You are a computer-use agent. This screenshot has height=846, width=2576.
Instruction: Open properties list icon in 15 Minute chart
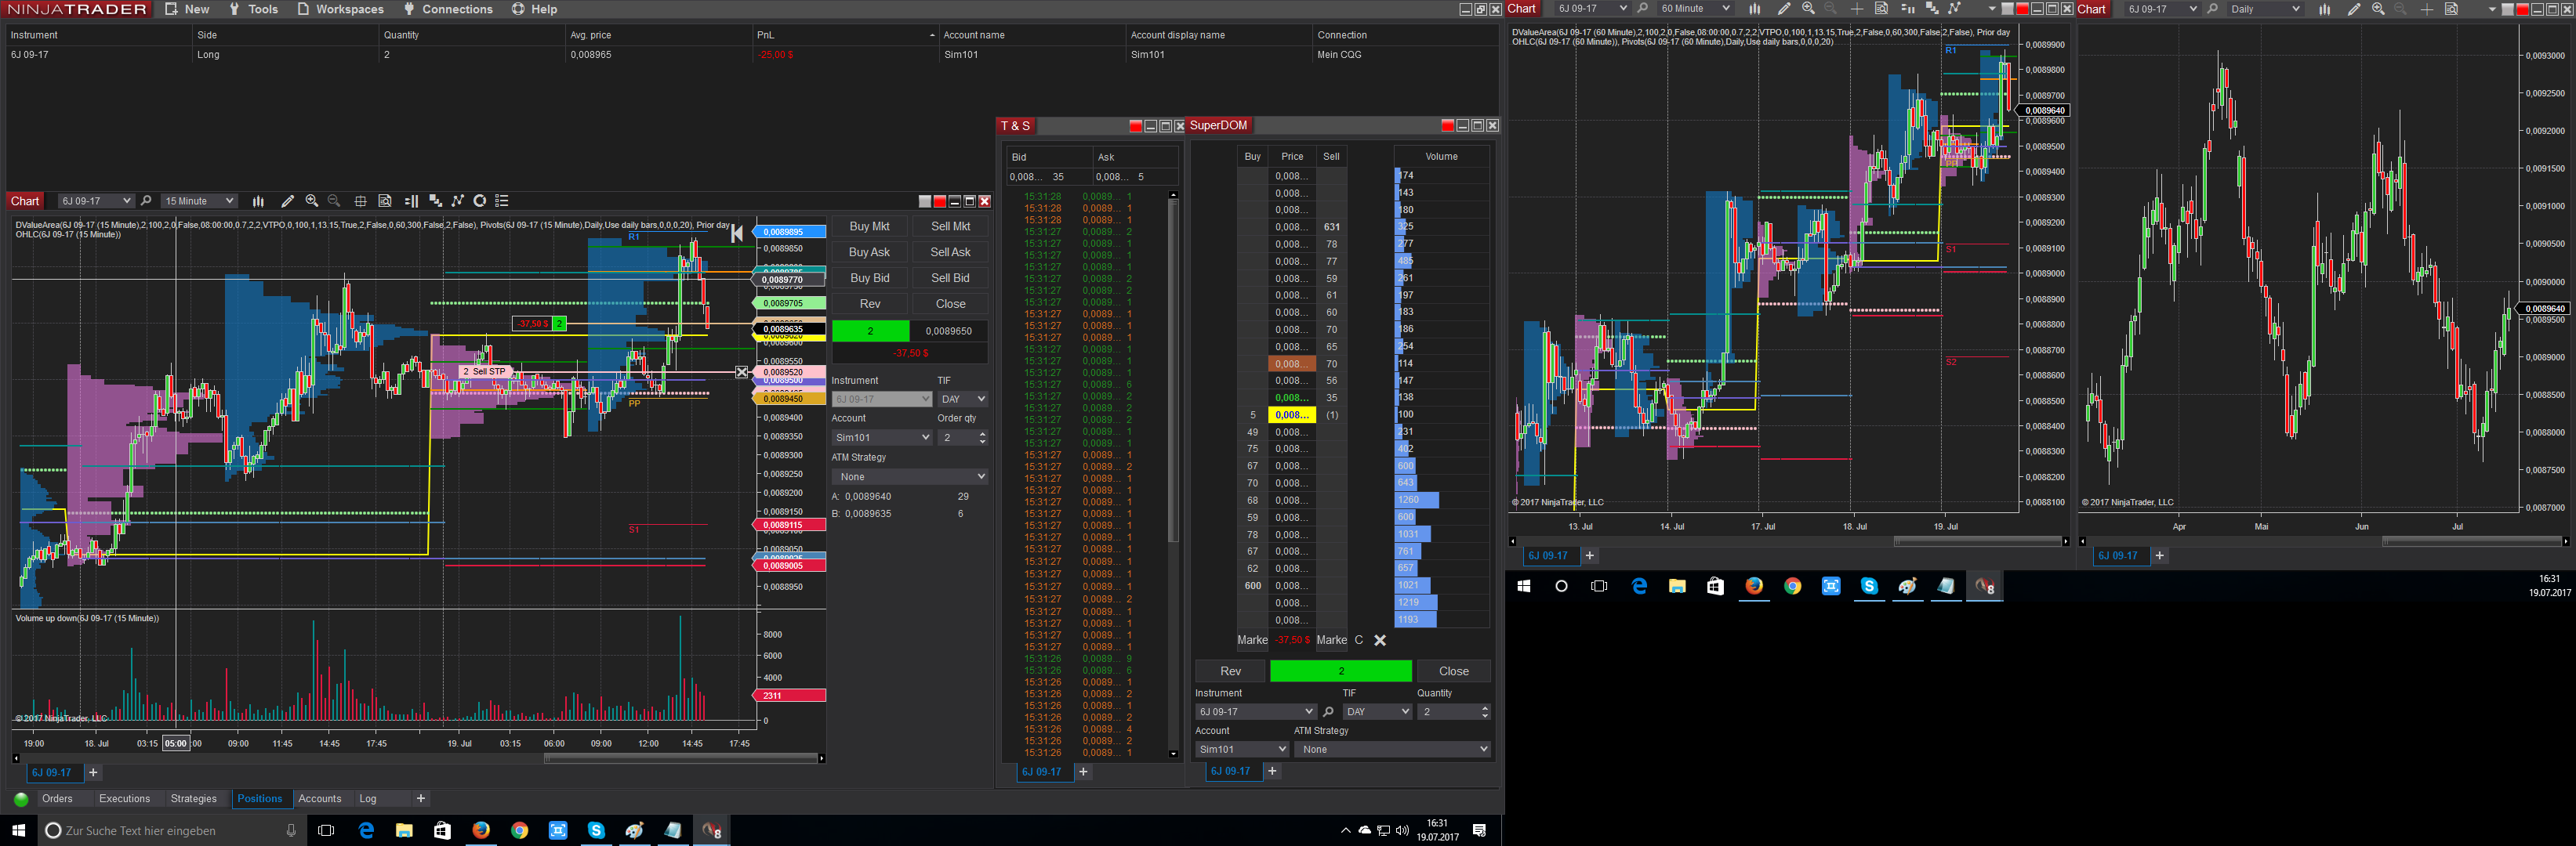502,201
